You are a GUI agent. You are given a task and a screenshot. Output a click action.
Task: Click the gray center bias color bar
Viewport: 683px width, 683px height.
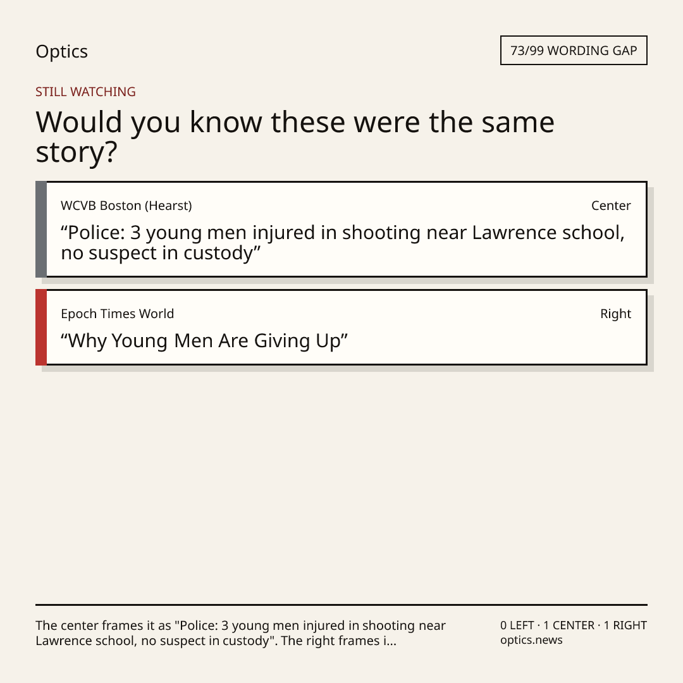coord(41,229)
